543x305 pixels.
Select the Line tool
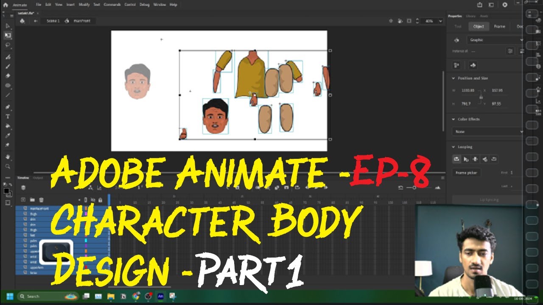[8, 95]
